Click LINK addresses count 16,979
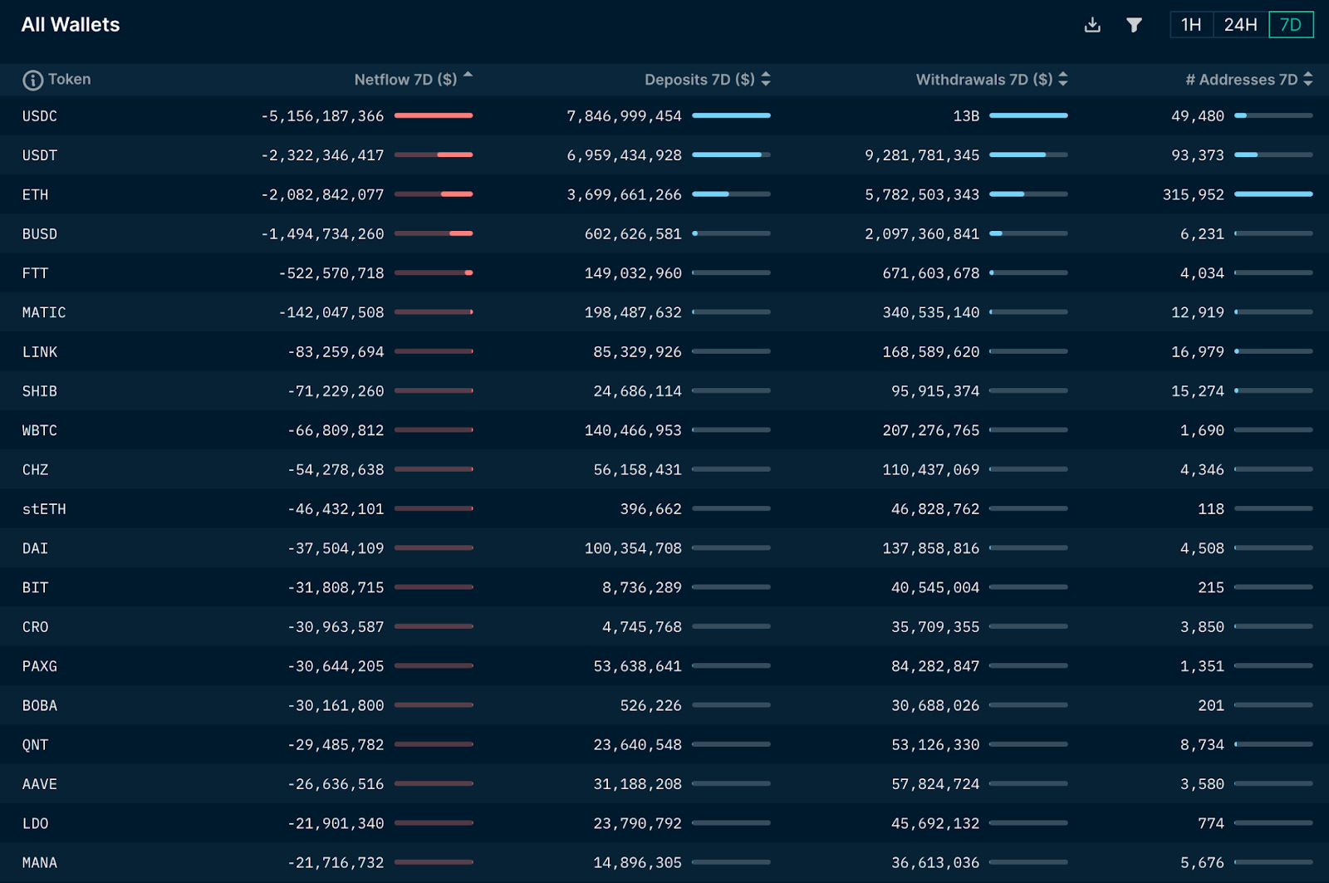 tap(1198, 352)
